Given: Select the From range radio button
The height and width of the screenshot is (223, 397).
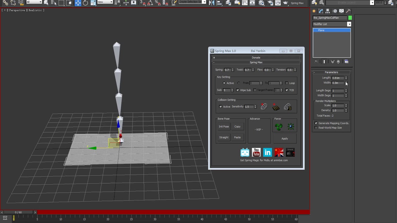Looking at the screenshot, I should 239,83.
